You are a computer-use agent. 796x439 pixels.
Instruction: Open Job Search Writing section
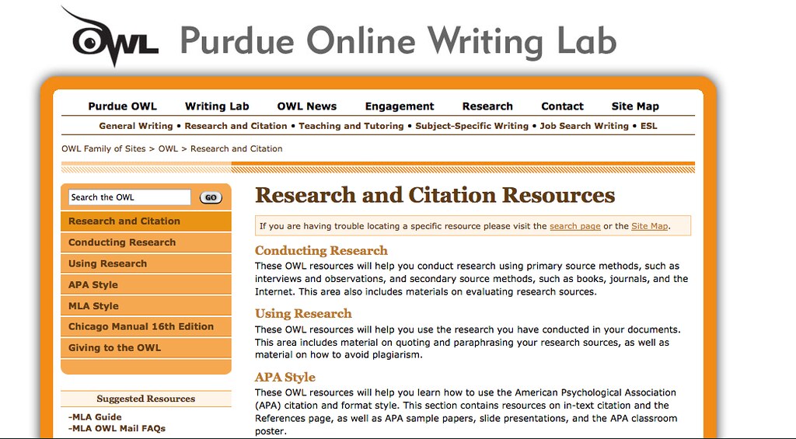click(584, 126)
